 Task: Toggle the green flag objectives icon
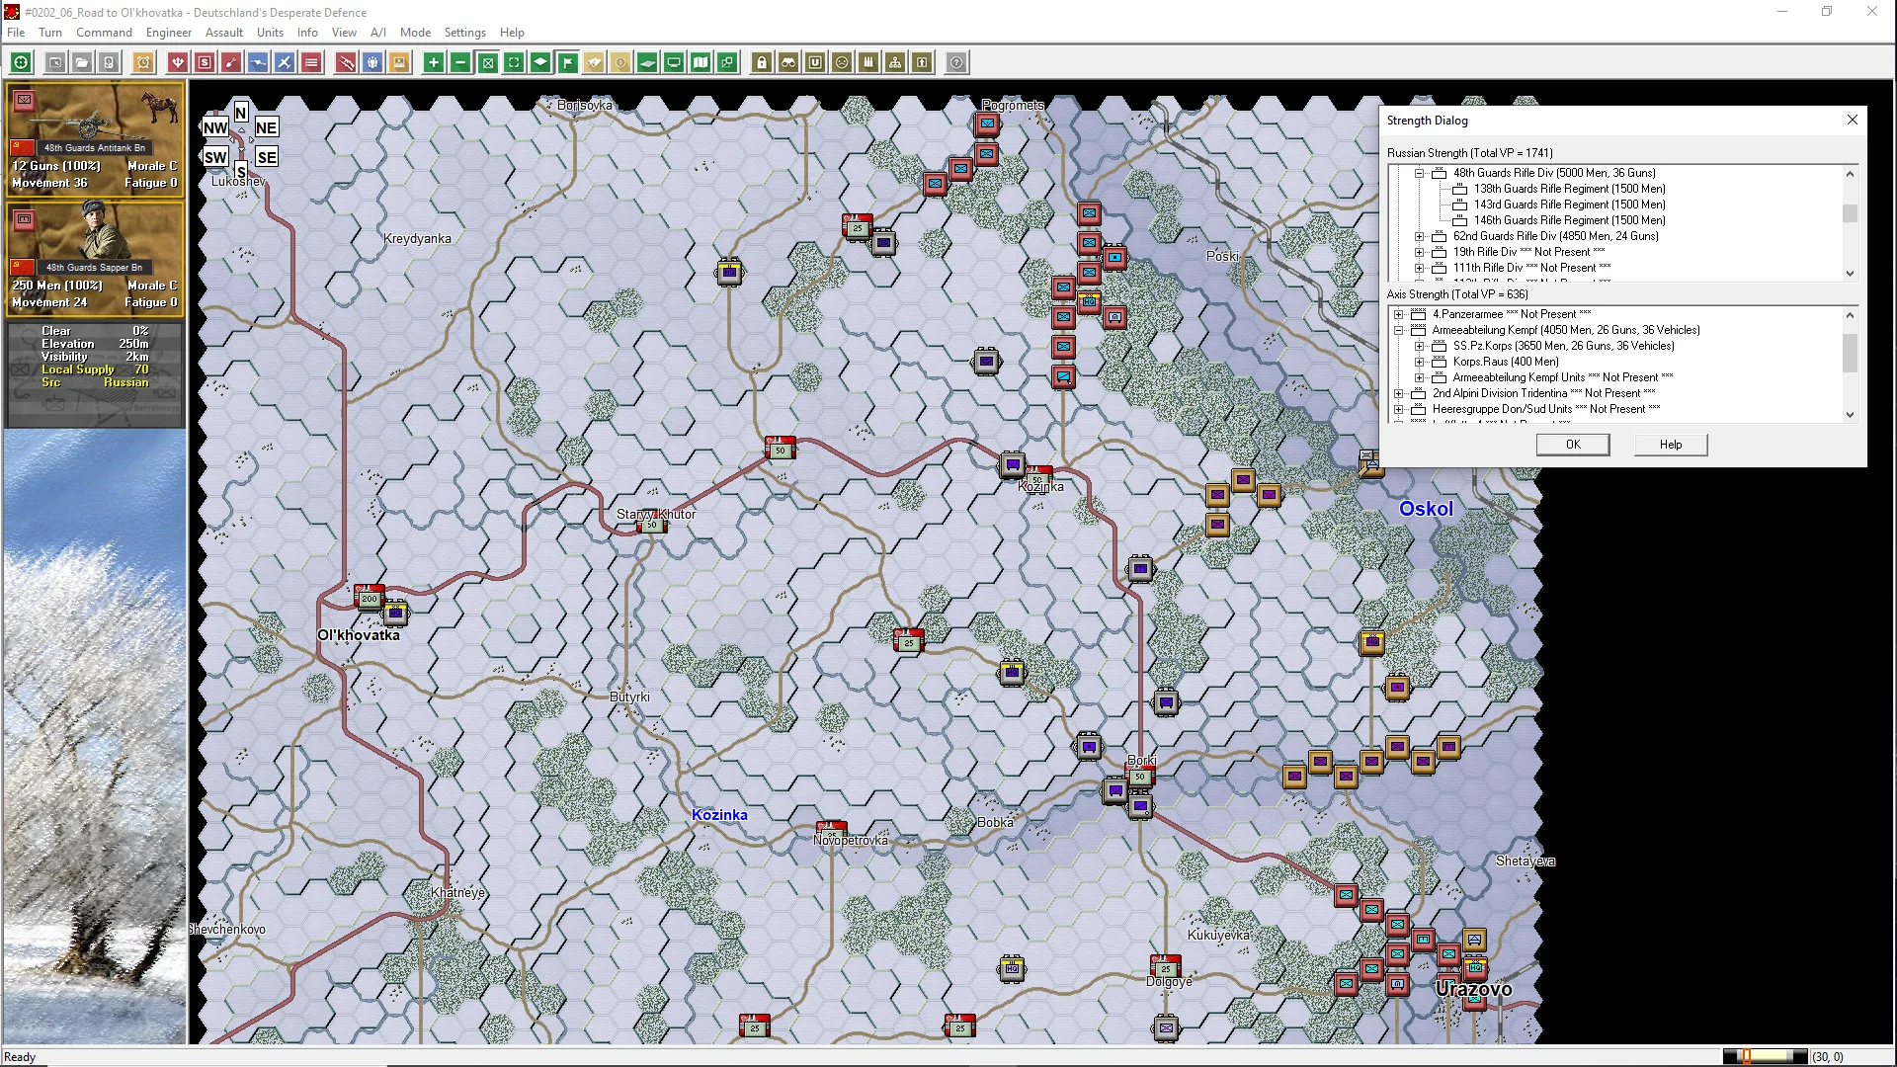click(x=568, y=63)
